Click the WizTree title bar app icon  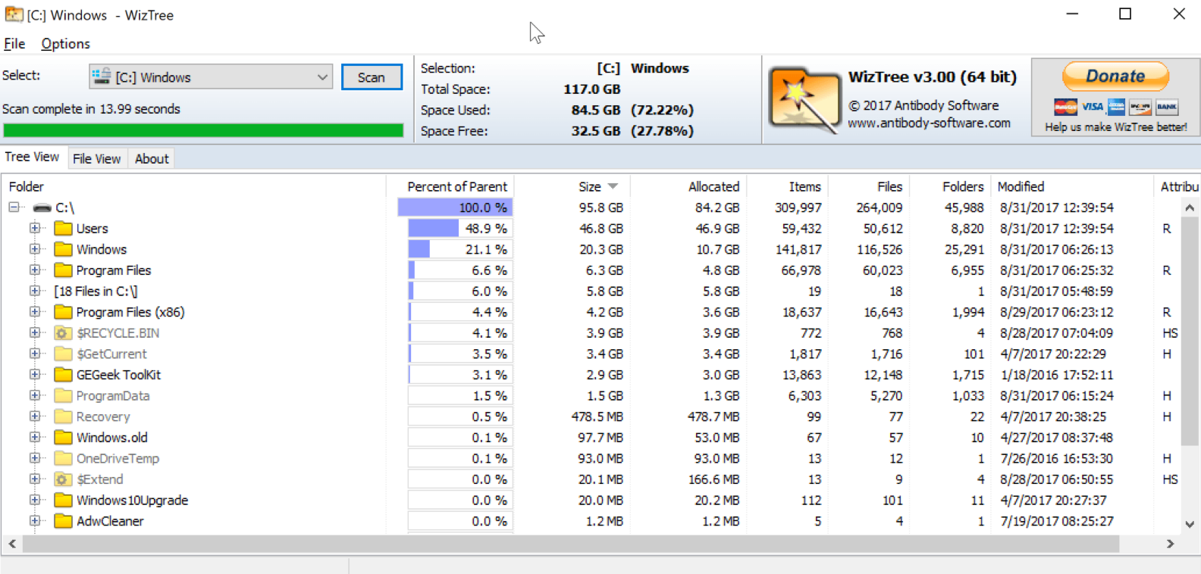point(13,14)
